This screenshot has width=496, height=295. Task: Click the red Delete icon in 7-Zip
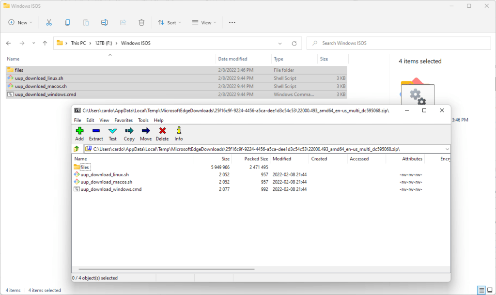[162, 133]
